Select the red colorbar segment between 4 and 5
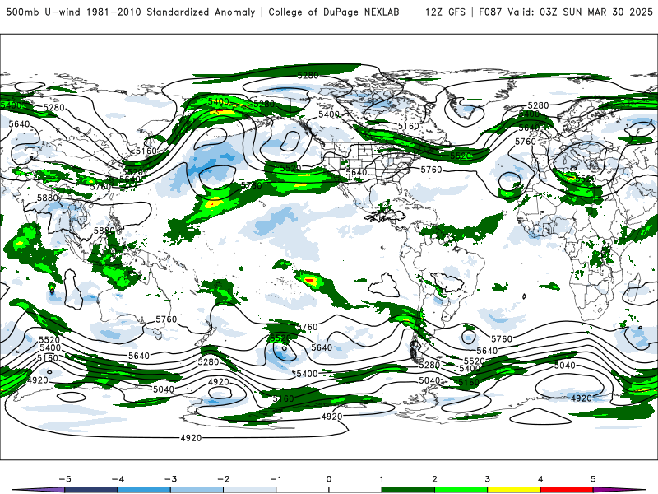The height and width of the screenshot is (494, 658). click(567, 490)
